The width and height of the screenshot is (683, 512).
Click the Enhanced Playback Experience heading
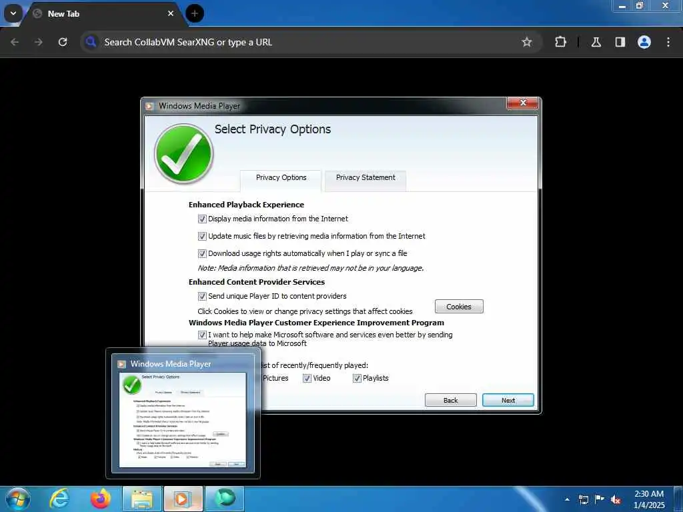[x=246, y=205]
